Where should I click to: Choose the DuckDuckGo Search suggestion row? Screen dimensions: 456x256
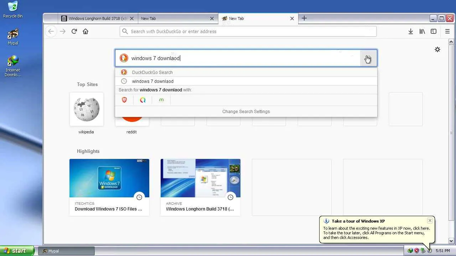pyautogui.click(x=246, y=72)
